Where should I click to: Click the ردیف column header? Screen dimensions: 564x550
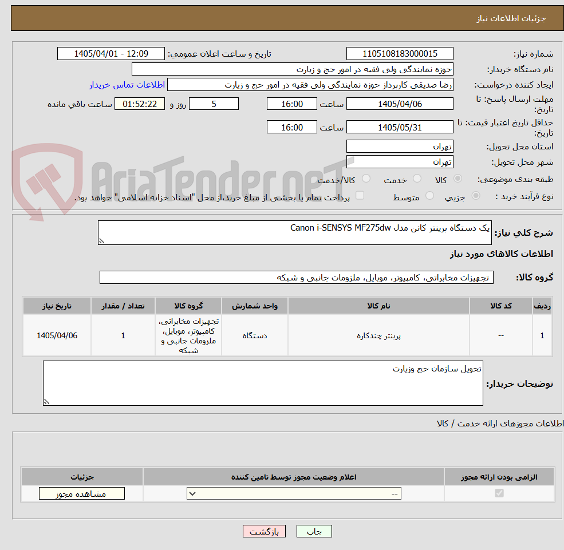542,306
